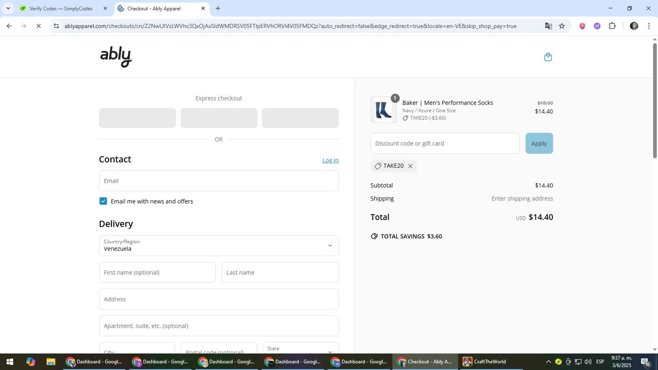658x370 pixels.
Task: Close the Checkout - Ably Apparel tab
Action: pos(203,8)
